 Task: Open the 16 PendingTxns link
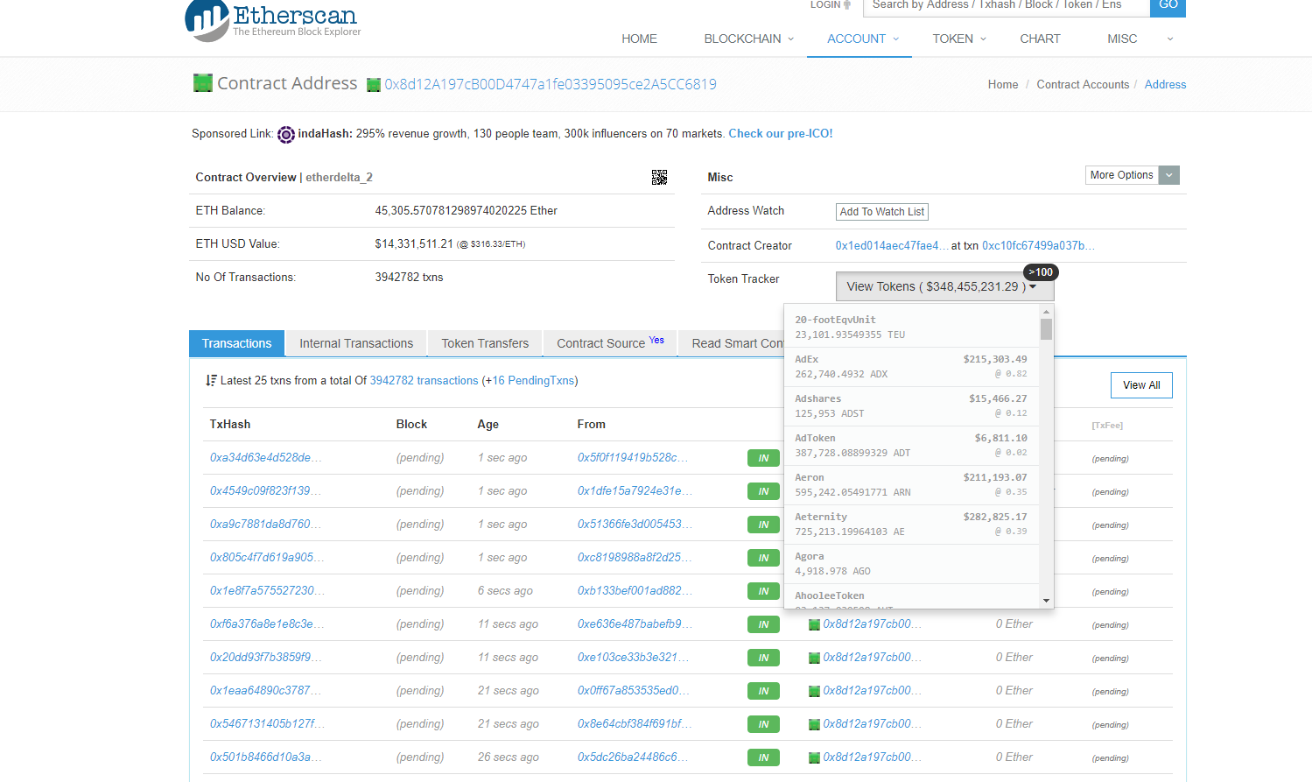tap(533, 381)
